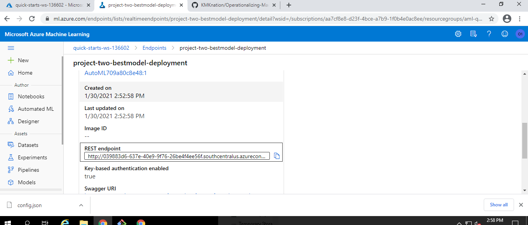Click the Key-based authentication 'true' value
Viewport: 528px width, 225px height.
tap(90, 176)
